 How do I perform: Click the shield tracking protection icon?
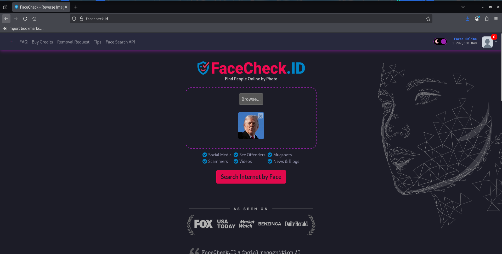(x=74, y=19)
